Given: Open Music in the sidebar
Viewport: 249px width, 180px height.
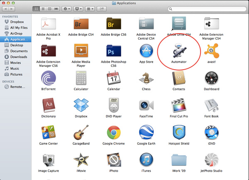Looking at the screenshot, I should pos(16,68).
